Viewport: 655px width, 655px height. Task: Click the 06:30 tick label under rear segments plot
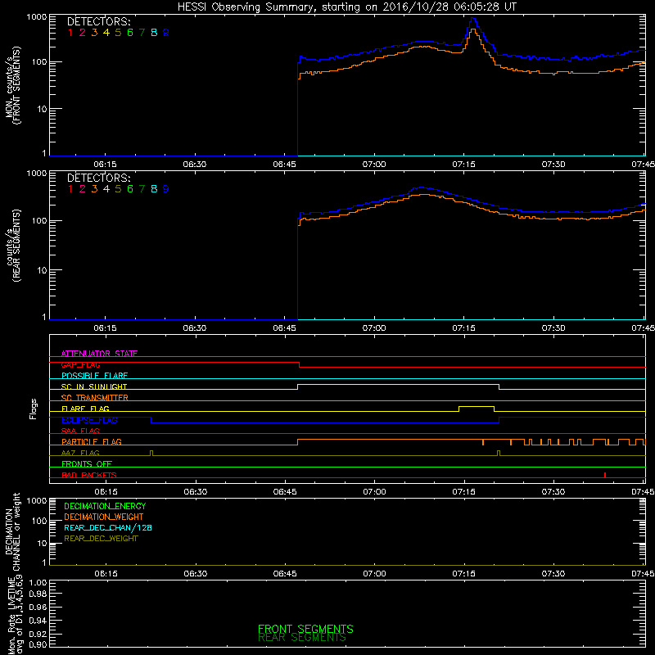195,328
